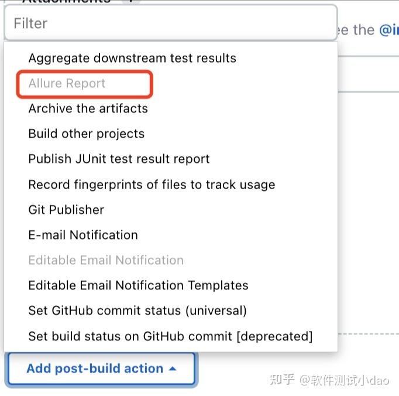
Task: Choose Set GitHub commit status (universal)
Action: (x=137, y=310)
